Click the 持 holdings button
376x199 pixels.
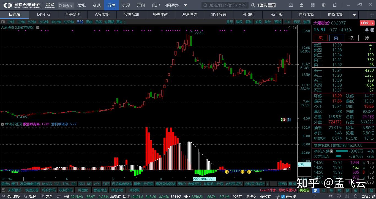[x=367, y=38]
